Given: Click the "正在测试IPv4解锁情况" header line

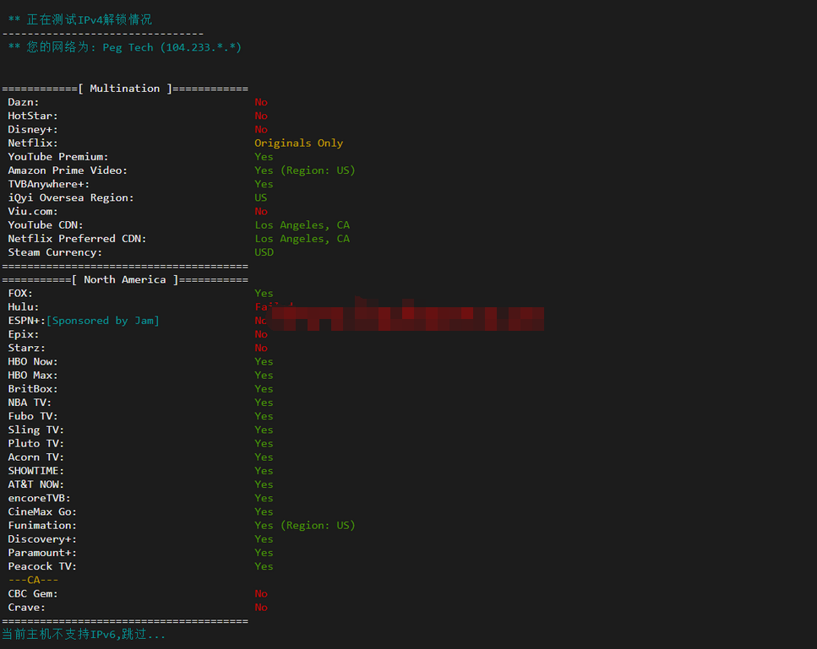Looking at the screenshot, I should [80, 19].
